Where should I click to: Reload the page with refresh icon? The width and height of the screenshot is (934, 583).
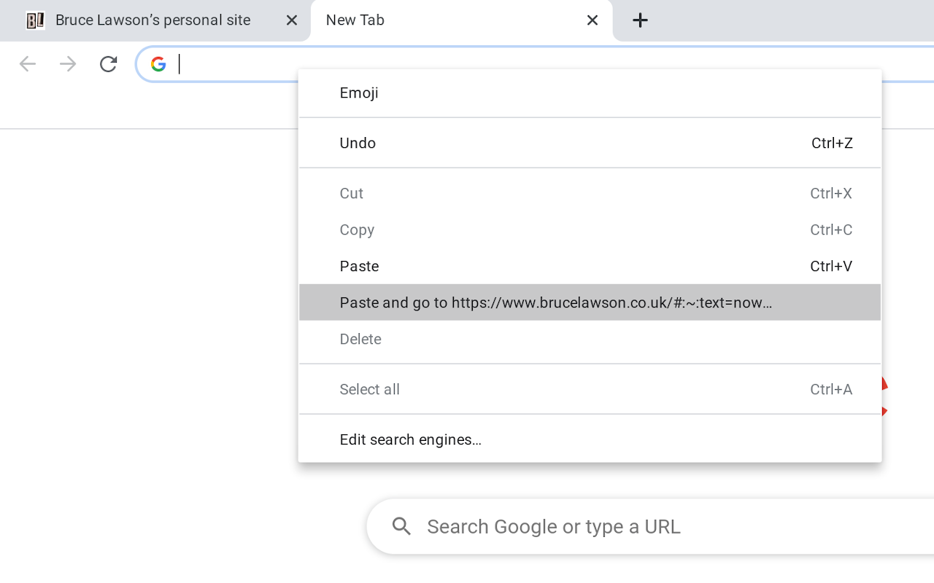click(108, 64)
